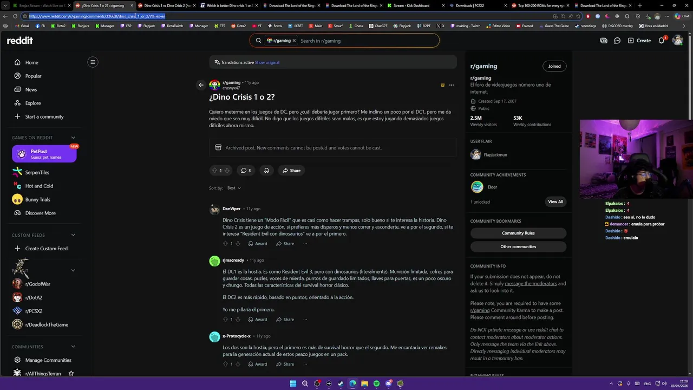
Task: Open user avatar menu in header
Action: coord(677,41)
